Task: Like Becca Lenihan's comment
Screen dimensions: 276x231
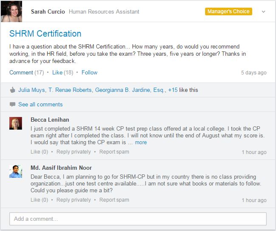Action: tap(39, 152)
